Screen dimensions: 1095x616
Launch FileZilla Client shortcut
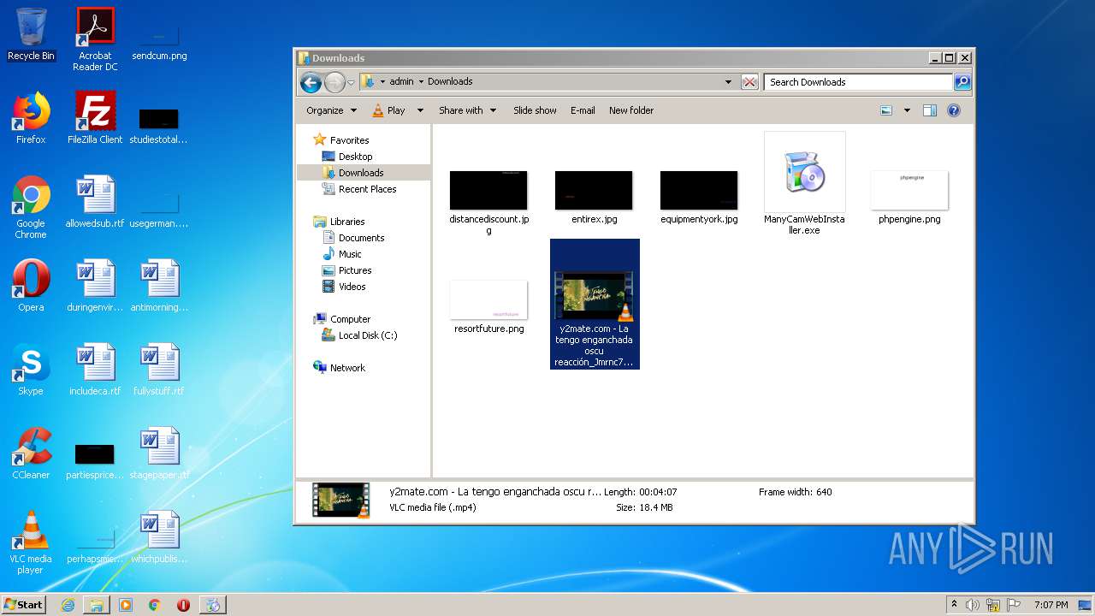click(95, 118)
